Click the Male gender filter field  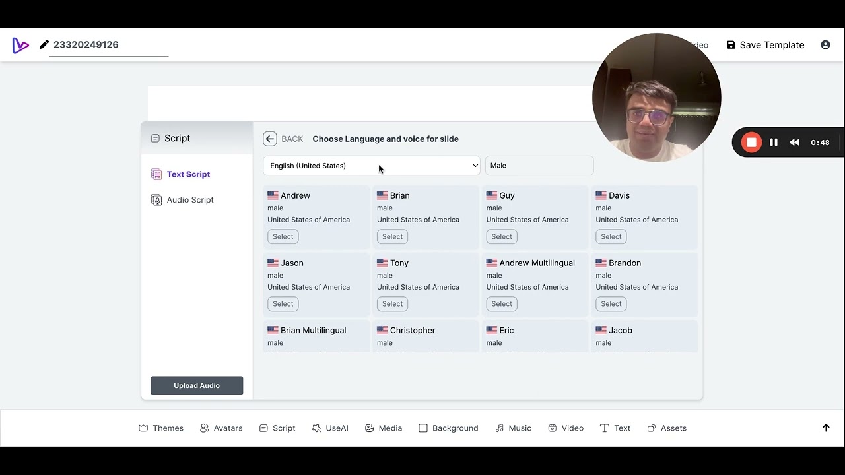[x=539, y=166]
